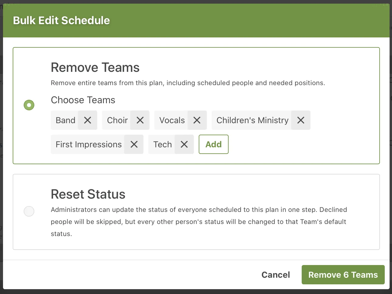This screenshot has width=392, height=294.
Task: Select the Tech team chip
Action: (162, 144)
